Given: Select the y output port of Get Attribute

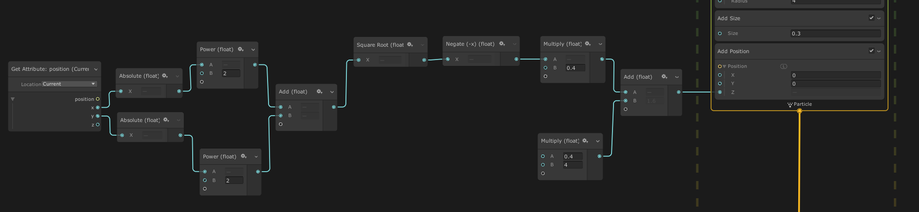Looking at the screenshot, I should 98,116.
